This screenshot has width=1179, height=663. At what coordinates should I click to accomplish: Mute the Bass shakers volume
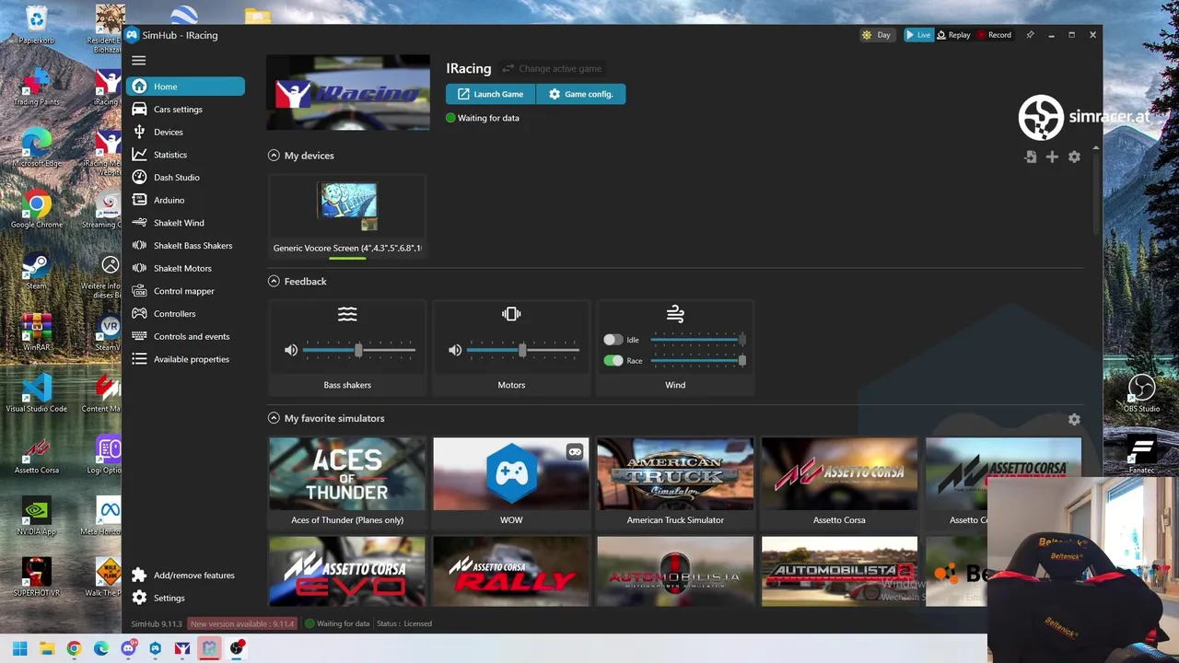click(x=291, y=350)
